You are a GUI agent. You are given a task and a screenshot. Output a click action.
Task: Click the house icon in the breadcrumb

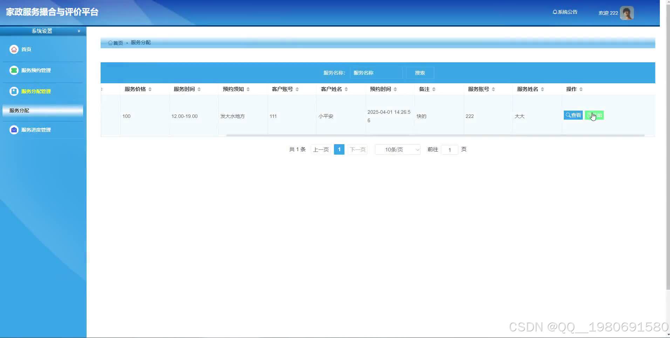pos(110,42)
